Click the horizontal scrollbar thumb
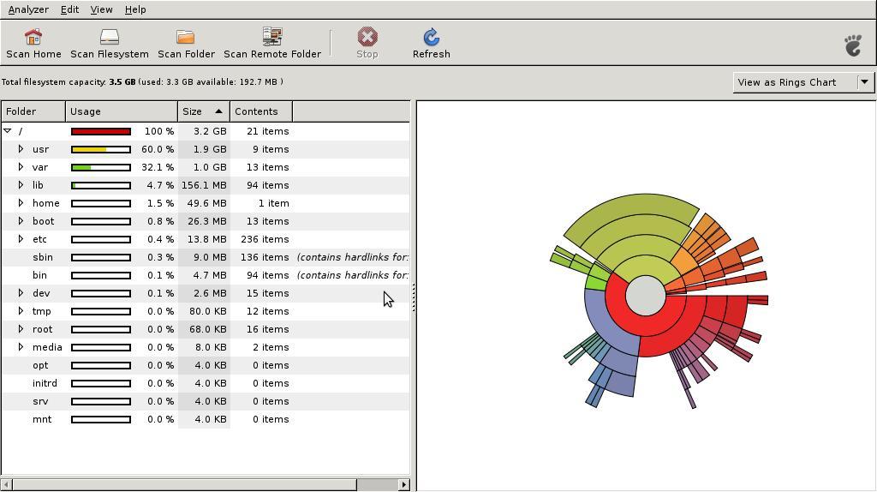The width and height of the screenshot is (877, 492). tap(184, 485)
